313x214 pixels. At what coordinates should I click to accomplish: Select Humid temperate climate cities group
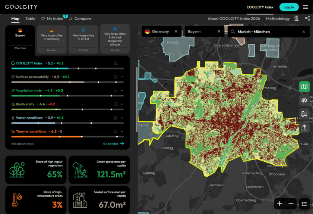click(115, 38)
